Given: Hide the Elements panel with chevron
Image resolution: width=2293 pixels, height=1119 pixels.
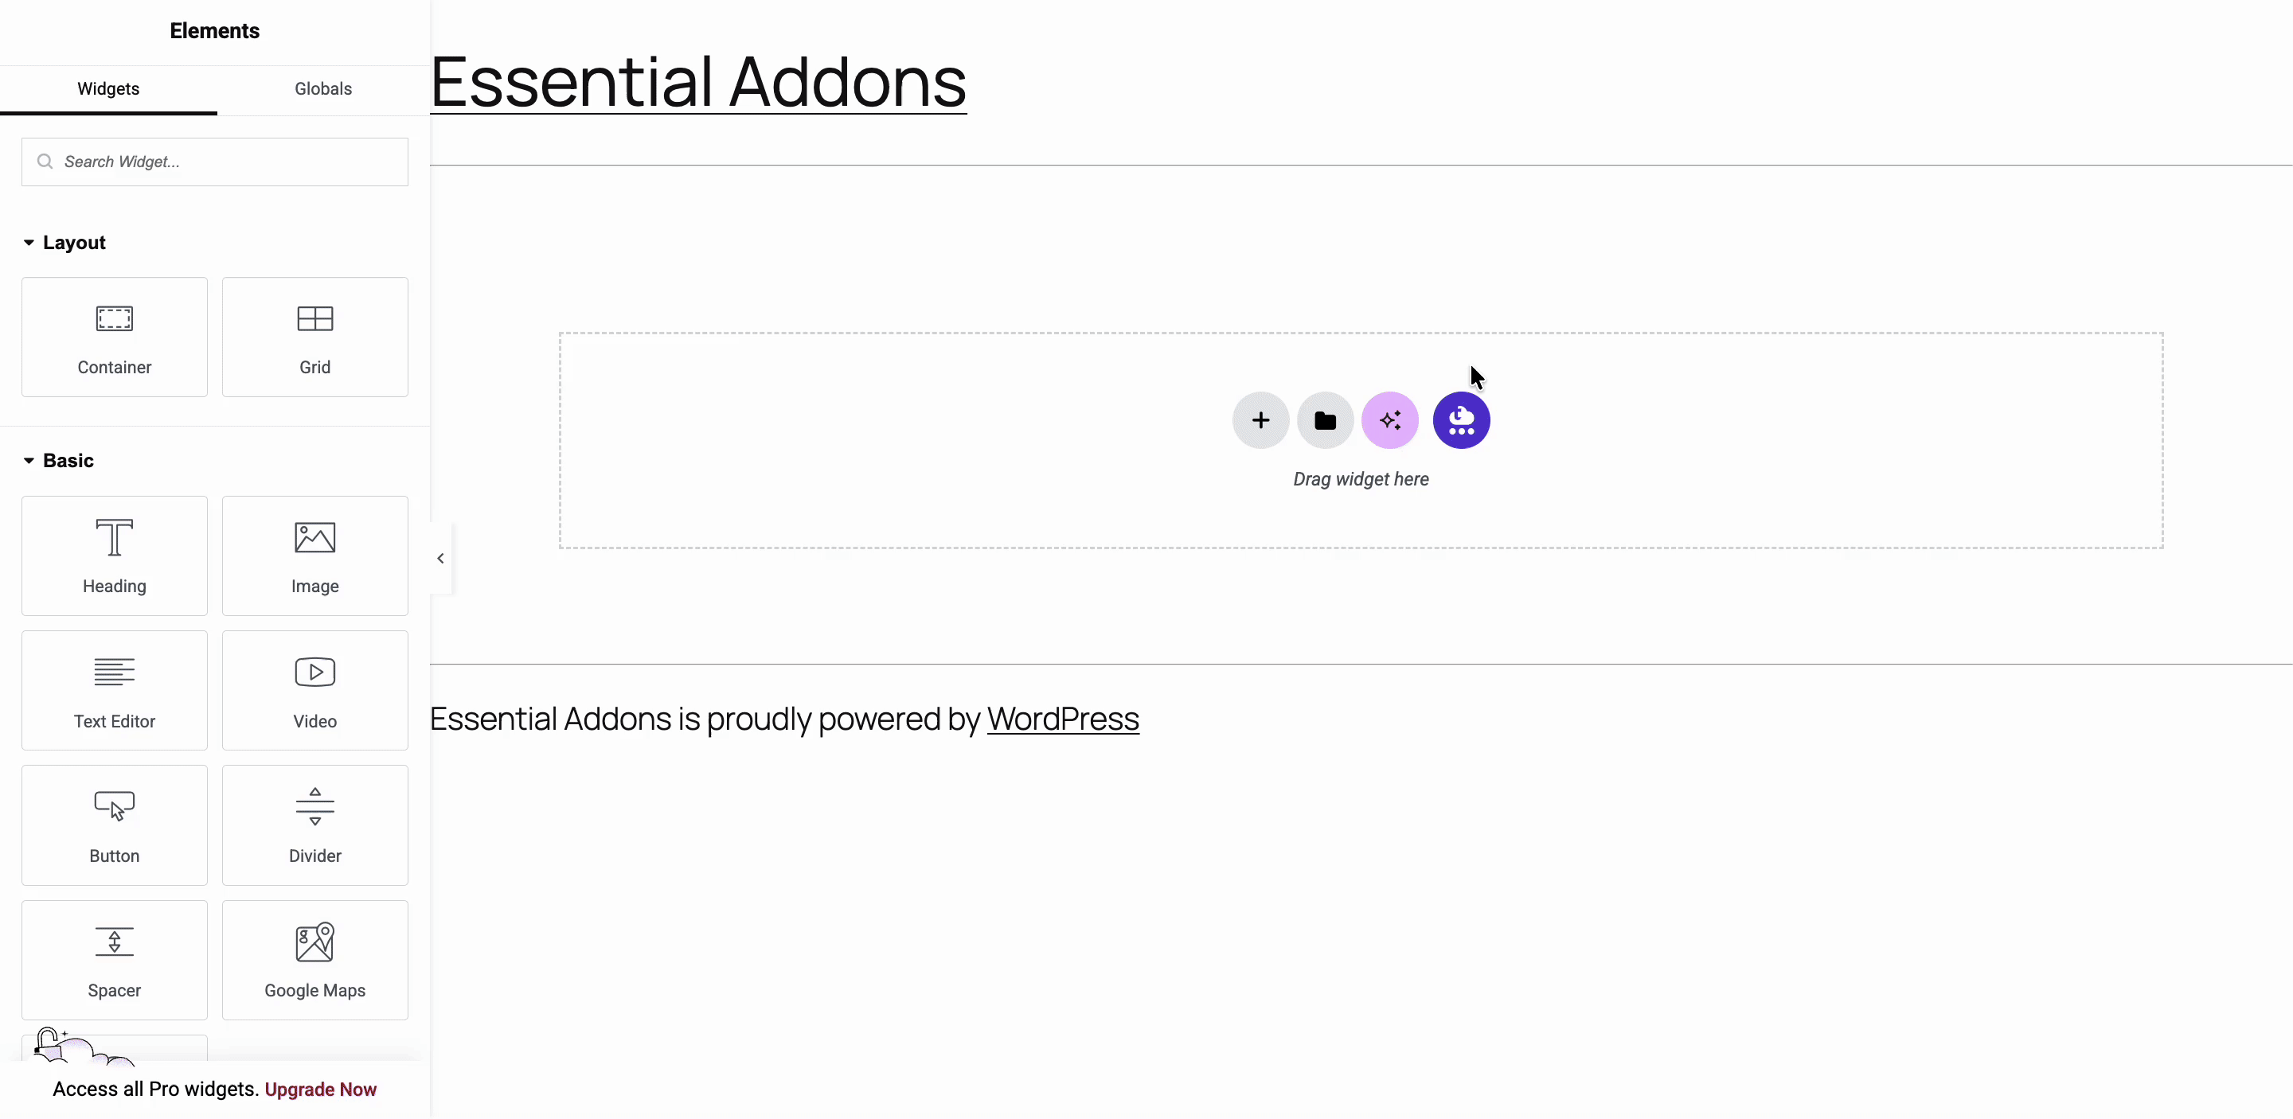Looking at the screenshot, I should click(440, 559).
